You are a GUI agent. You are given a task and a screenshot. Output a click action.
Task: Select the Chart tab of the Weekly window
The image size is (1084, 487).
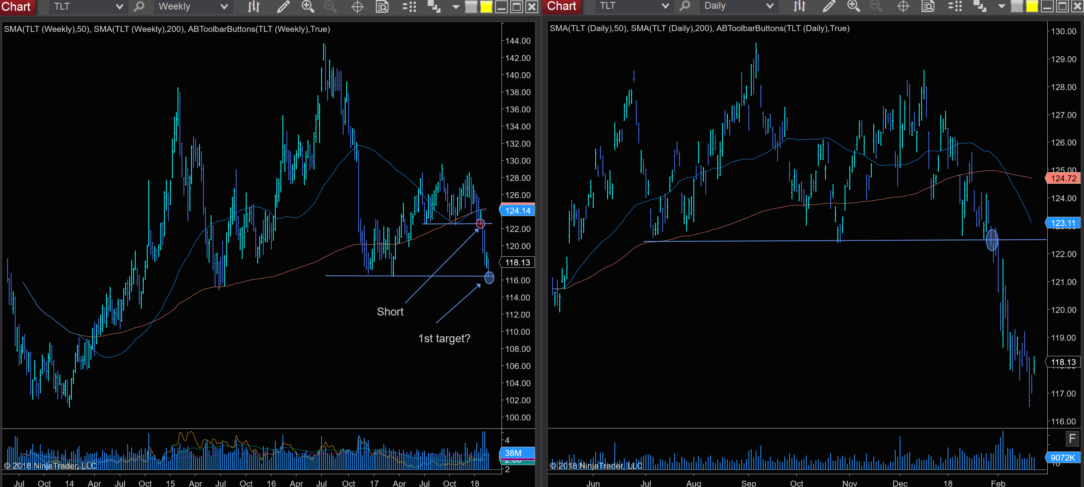pyautogui.click(x=17, y=7)
